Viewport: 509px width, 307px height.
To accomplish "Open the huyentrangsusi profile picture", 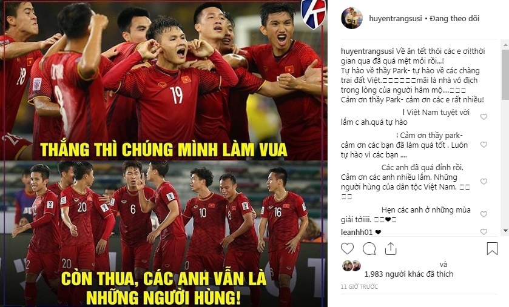I will (351, 18).
